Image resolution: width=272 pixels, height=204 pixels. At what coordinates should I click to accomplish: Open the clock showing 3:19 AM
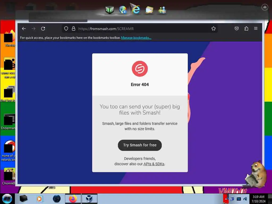pos(258,199)
